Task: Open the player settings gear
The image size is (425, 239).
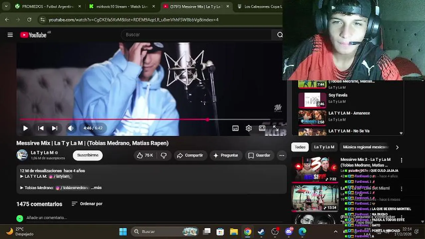Action: tap(249, 128)
